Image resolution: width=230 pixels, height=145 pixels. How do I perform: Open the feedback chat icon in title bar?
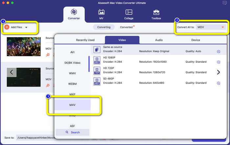click(x=224, y=3)
